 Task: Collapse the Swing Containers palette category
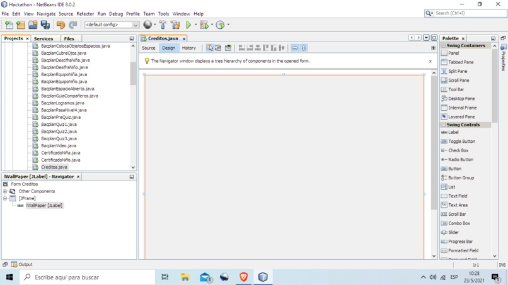click(444, 46)
